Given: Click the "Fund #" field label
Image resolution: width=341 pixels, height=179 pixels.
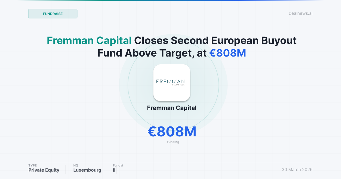Looking at the screenshot, I should (x=118, y=165).
